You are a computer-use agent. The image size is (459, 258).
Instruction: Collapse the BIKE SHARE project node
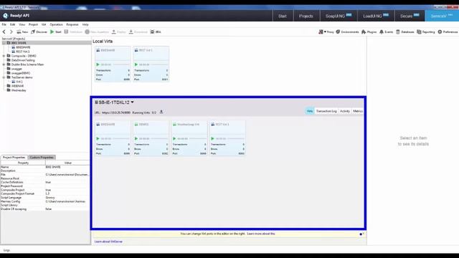click(4, 43)
